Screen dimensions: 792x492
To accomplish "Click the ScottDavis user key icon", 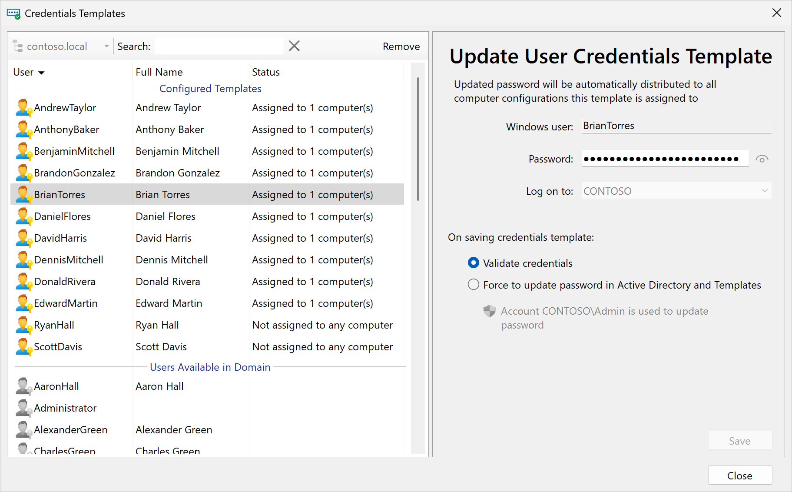I will (23, 347).
